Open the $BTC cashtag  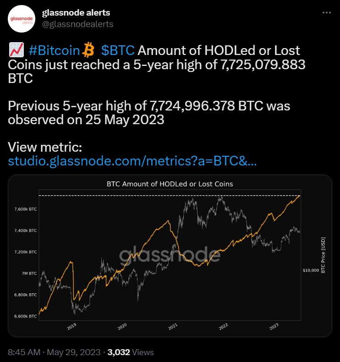click(x=118, y=50)
